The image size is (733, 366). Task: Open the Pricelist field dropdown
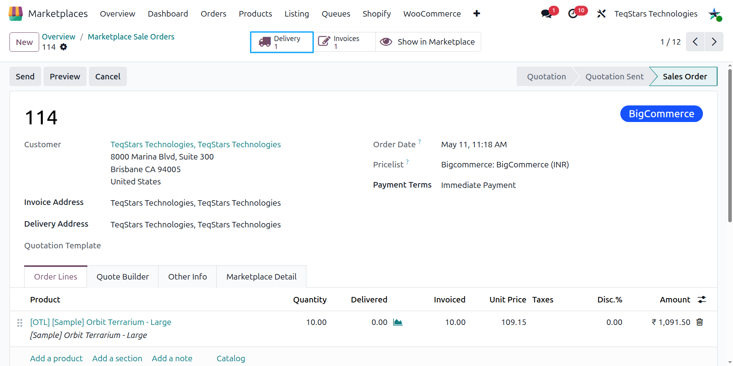[x=505, y=165]
